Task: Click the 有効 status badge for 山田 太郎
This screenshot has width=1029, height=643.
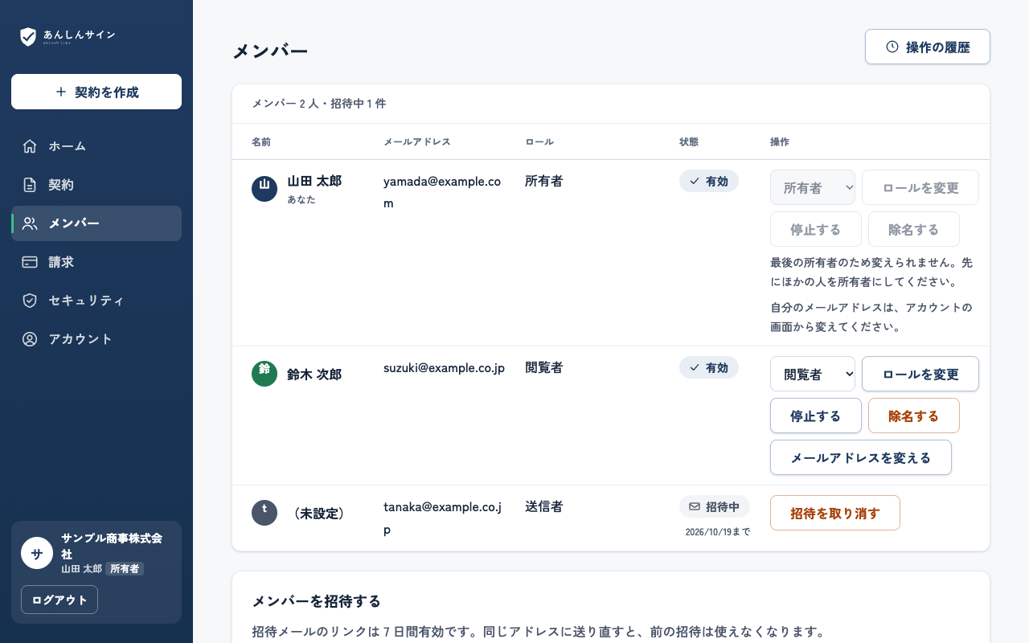Action: tap(709, 181)
